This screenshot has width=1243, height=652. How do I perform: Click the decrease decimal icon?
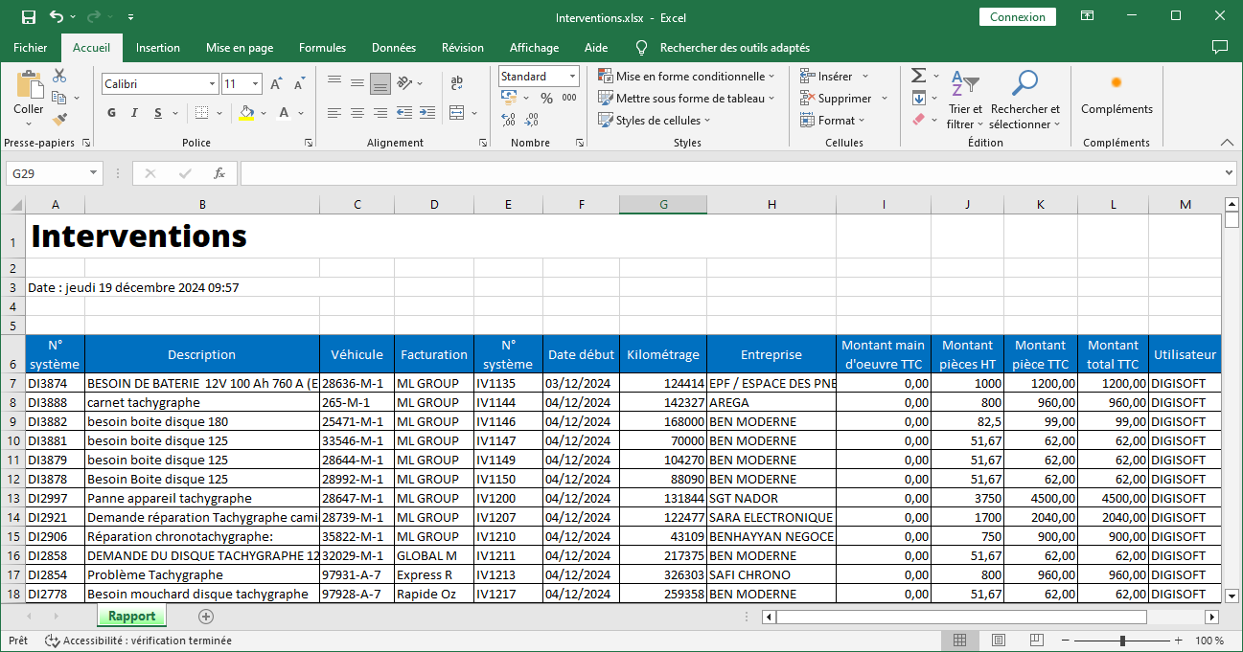[x=533, y=120]
